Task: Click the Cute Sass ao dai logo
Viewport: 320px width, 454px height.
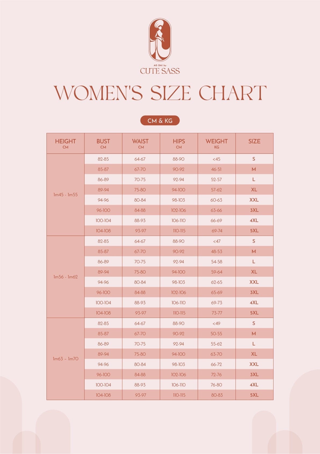Action: (x=160, y=40)
